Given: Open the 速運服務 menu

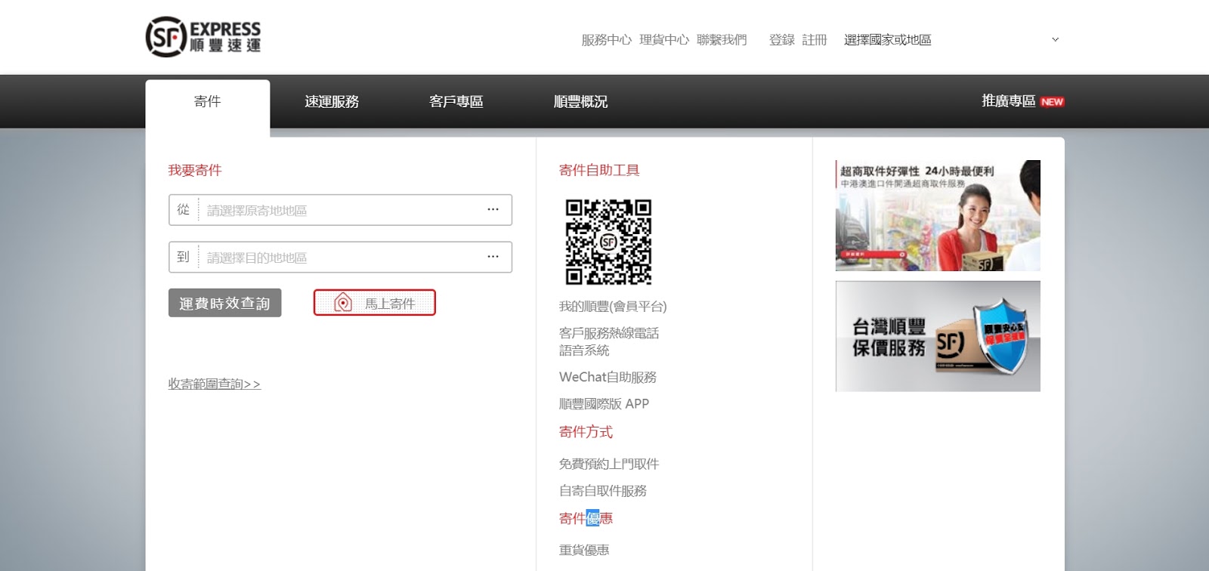Looking at the screenshot, I should pyautogui.click(x=332, y=102).
